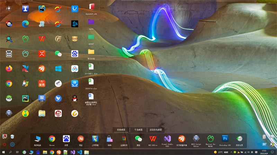Open the bright green Navicat desktop icon

pos(25,39)
